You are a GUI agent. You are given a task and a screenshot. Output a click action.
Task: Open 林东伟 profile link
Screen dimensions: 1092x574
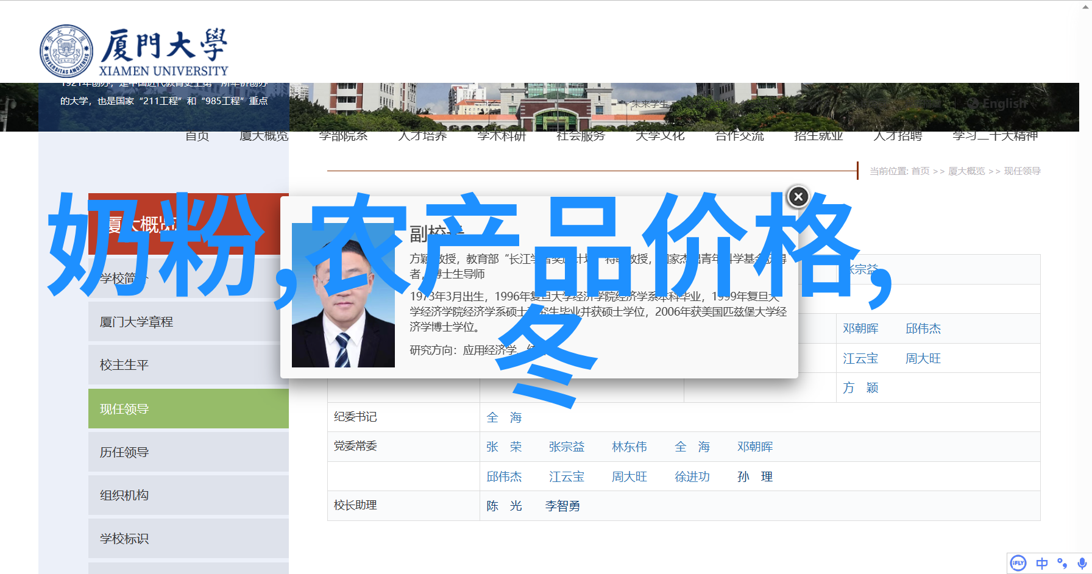[629, 447]
